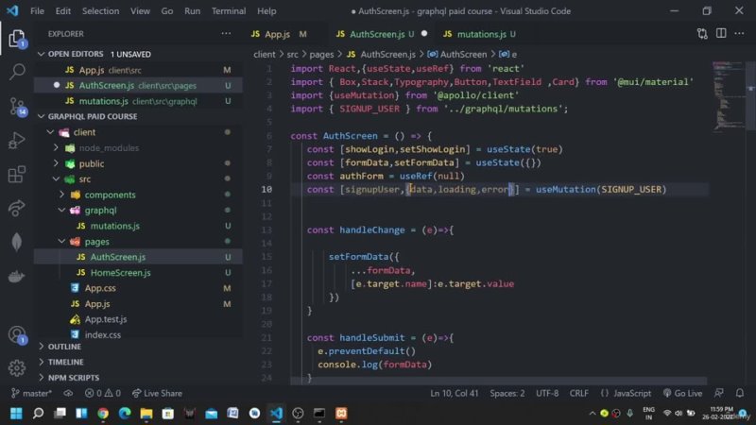Open Windows Start menu

pyautogui.click(x=16, y=414)
